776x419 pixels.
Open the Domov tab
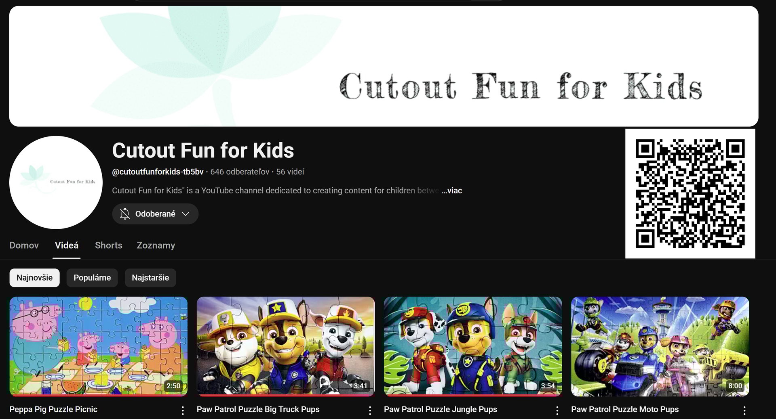click(24, 245)
